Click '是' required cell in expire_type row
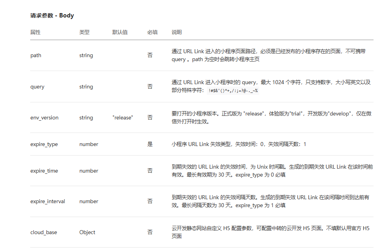The width and height of the screenshot is (389, 250). (x=150, y=144)
